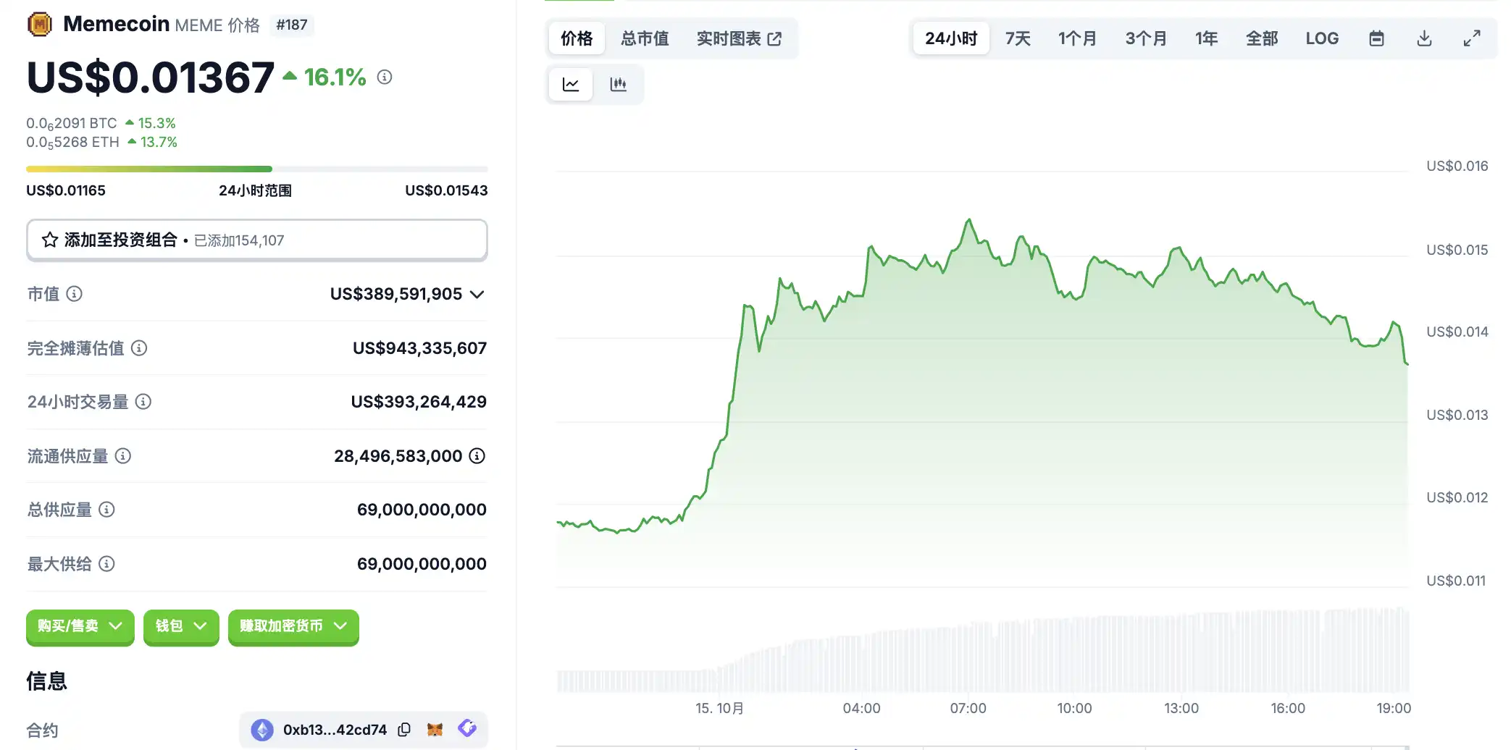1511x750 pixels.
Task: Open the 赚取加密货币 dropdown
Action: pos(293,626)
